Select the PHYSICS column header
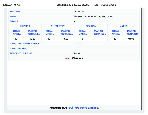148x115 pixels. point(25,26)
